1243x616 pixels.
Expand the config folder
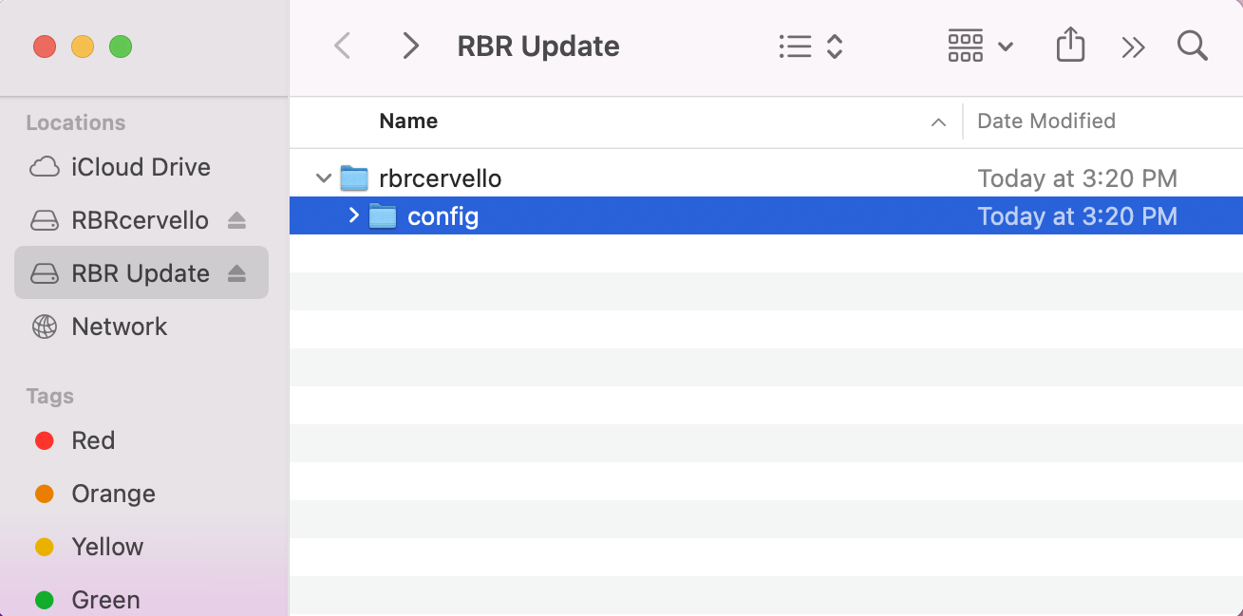pyautogui.click(x=354, y=216)
